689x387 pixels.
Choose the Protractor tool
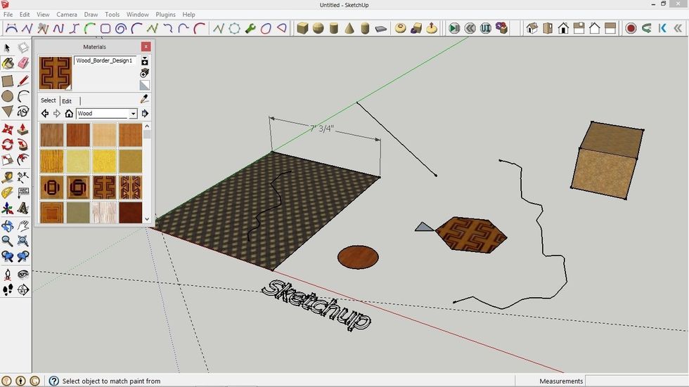8,192
